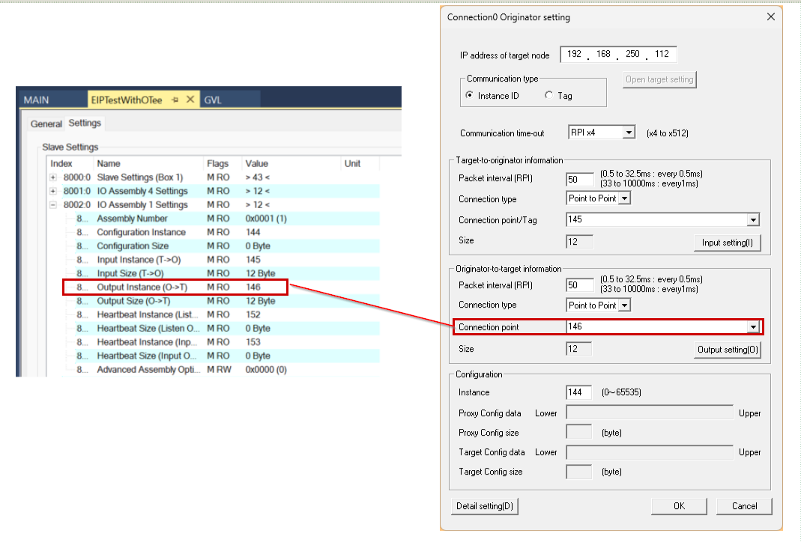Expand Connection point/Tag 145 dropdown

coord(753,220)
